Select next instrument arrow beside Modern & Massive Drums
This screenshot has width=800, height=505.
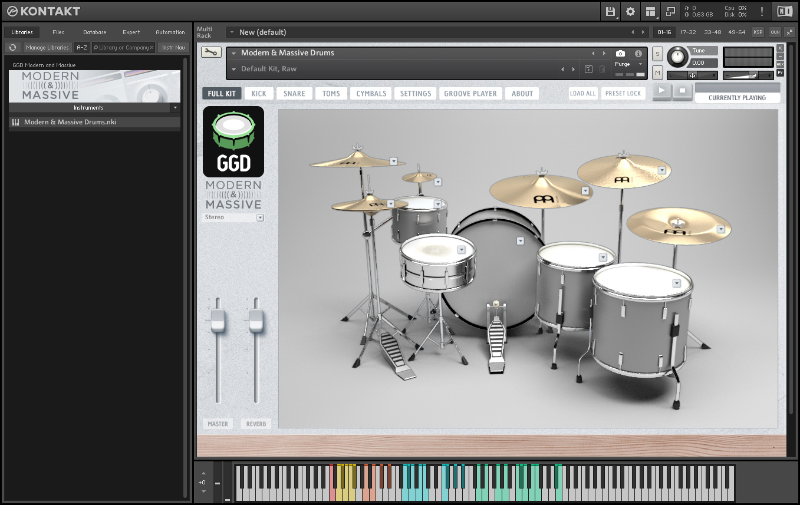[x=604, y=53]
